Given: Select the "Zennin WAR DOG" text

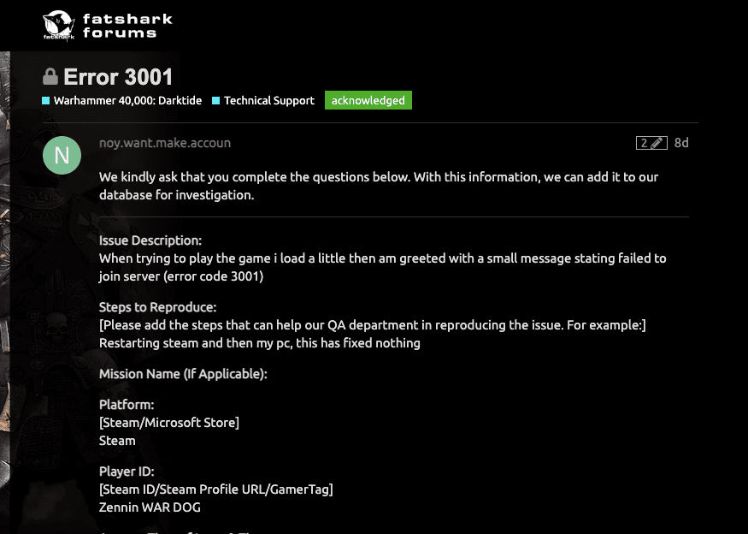Looking at the screenshot, I should [x=150, y=507].
